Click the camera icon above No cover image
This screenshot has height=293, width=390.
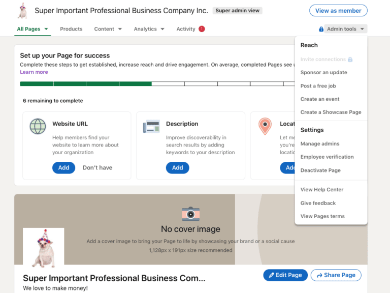[x=190, y=214]
